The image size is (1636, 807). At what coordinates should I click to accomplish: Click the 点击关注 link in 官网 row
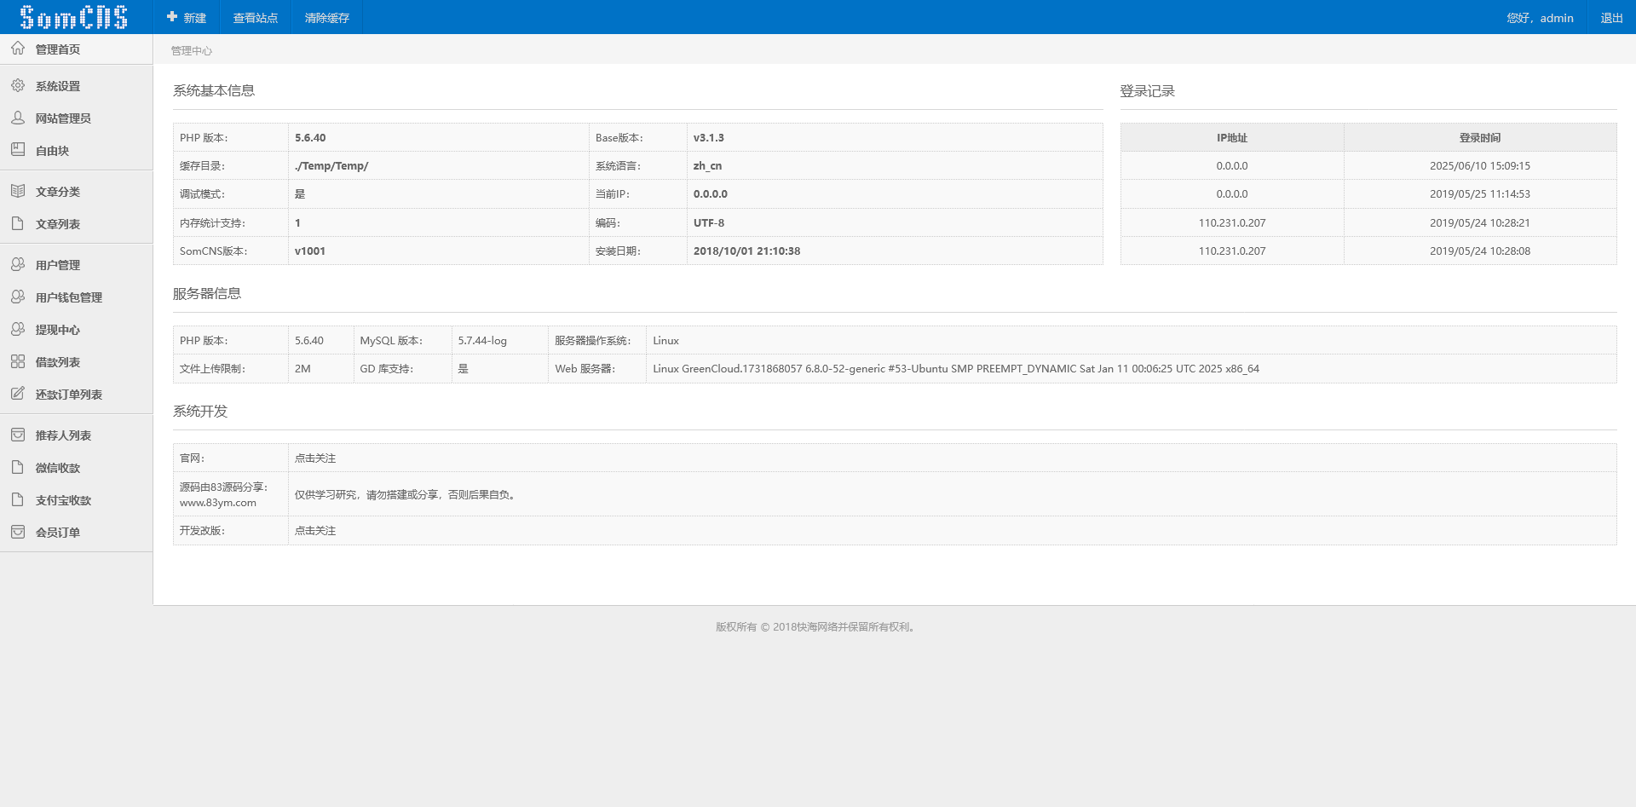tap(315, 458)
